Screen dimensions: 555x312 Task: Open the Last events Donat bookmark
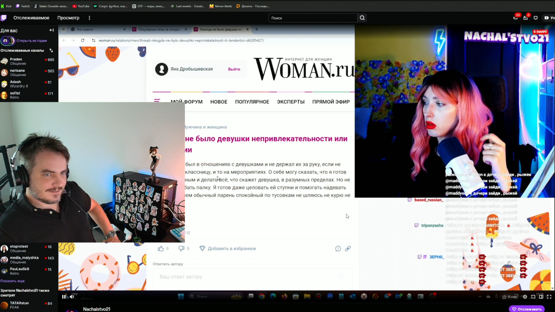(187, 6)
